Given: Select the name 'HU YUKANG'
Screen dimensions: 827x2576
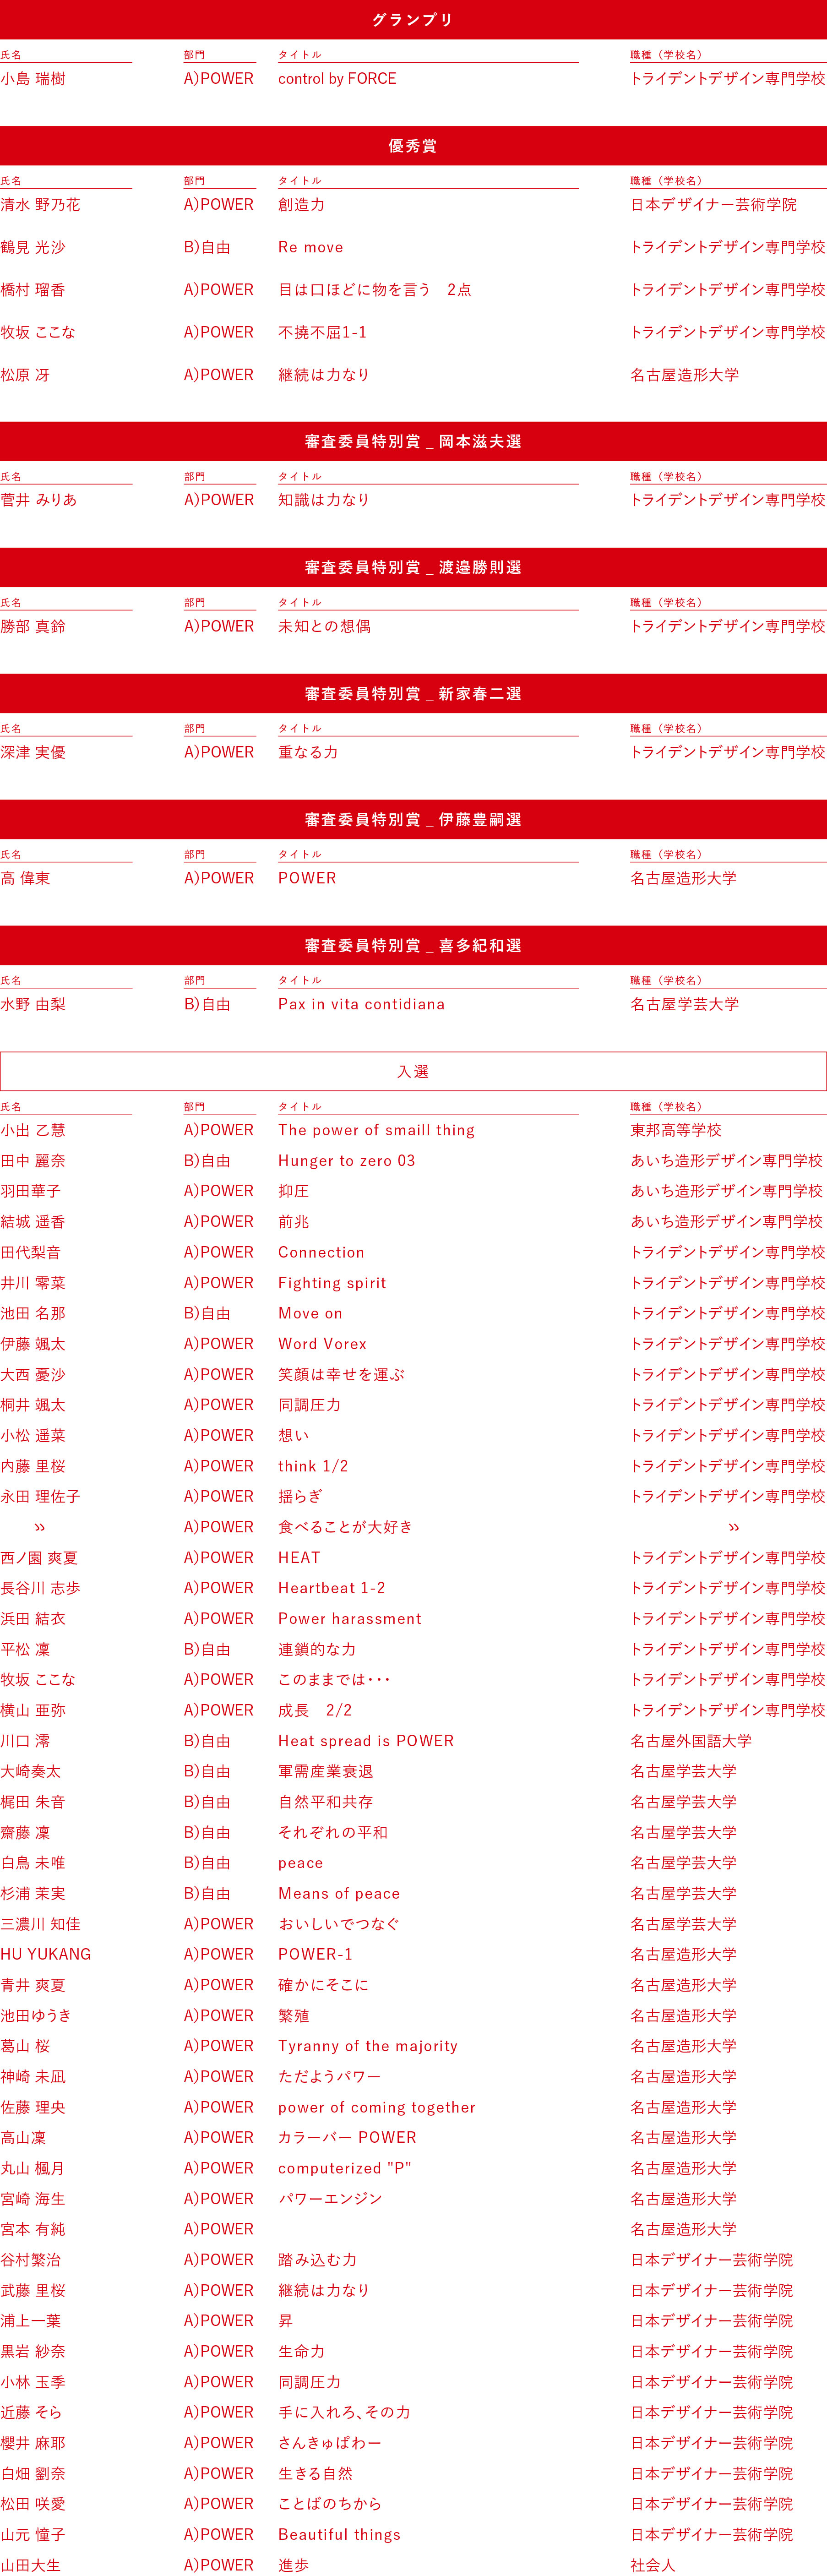Looking at the screenshot, I should click(45, 1954).
